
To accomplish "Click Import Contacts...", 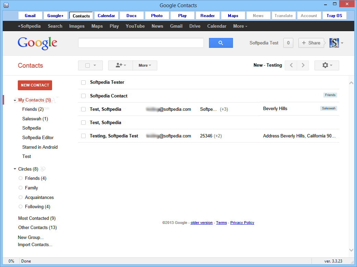I will click(35, 245).
